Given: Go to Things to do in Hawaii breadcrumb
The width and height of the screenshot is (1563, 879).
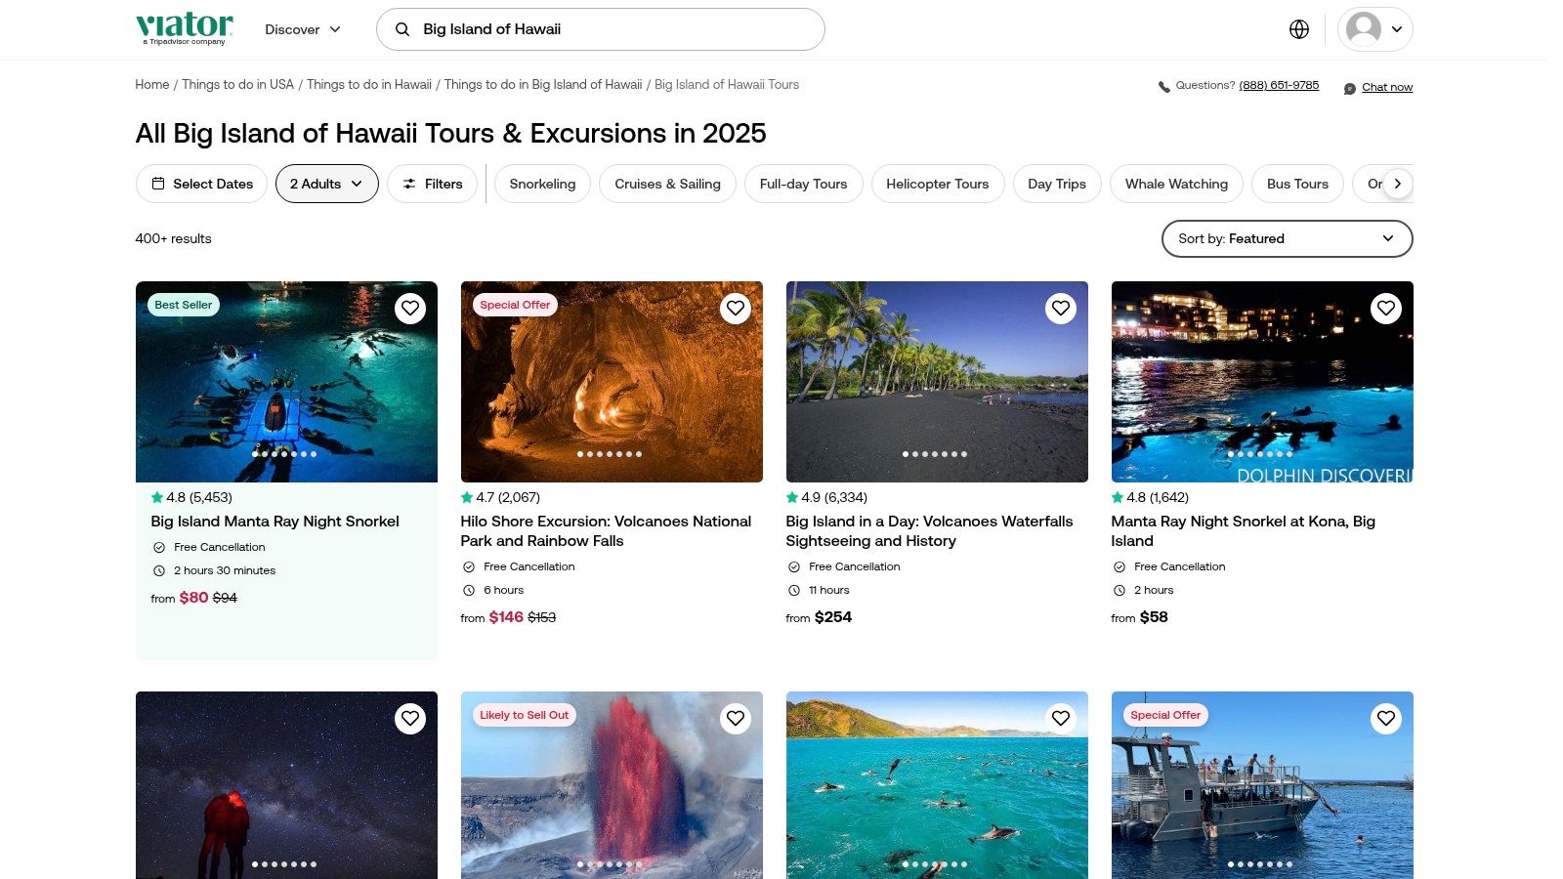Looking at the screenshot, I should (369, 85).
